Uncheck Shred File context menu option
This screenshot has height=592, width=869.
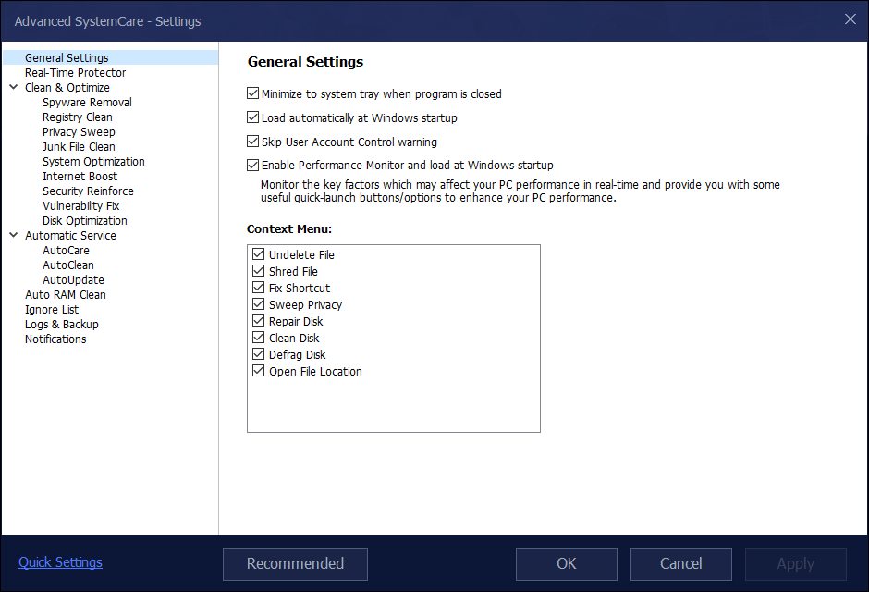point(258,271)
